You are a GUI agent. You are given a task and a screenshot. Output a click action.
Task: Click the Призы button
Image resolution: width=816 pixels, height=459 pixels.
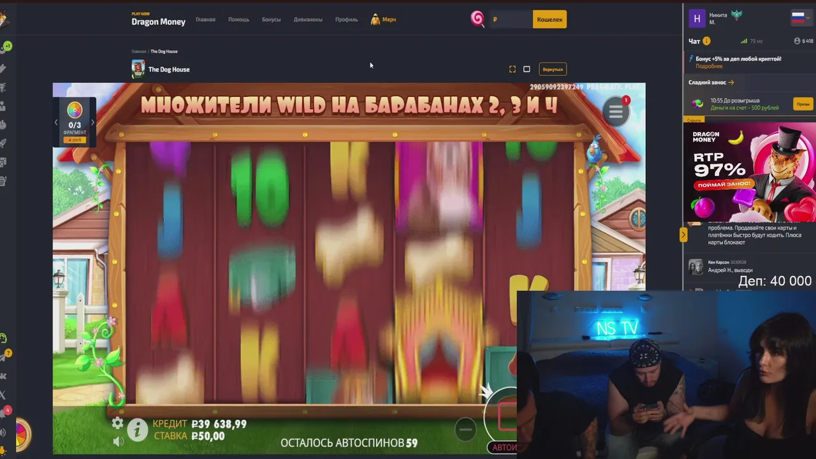tap(803, 104)
